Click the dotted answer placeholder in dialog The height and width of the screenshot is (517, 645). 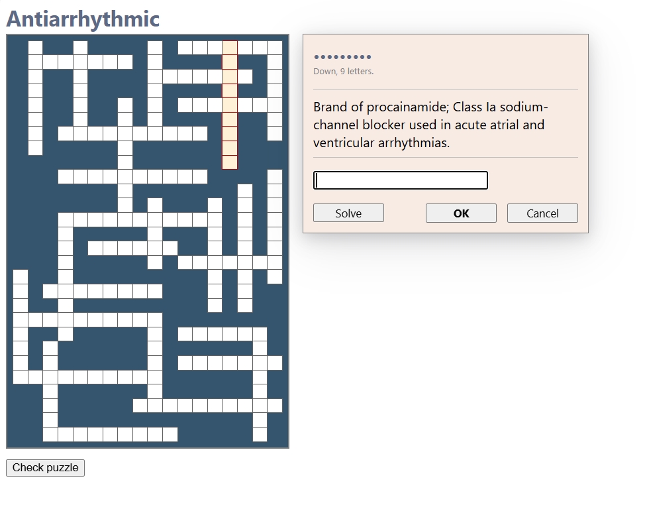[x=342, y=57]
